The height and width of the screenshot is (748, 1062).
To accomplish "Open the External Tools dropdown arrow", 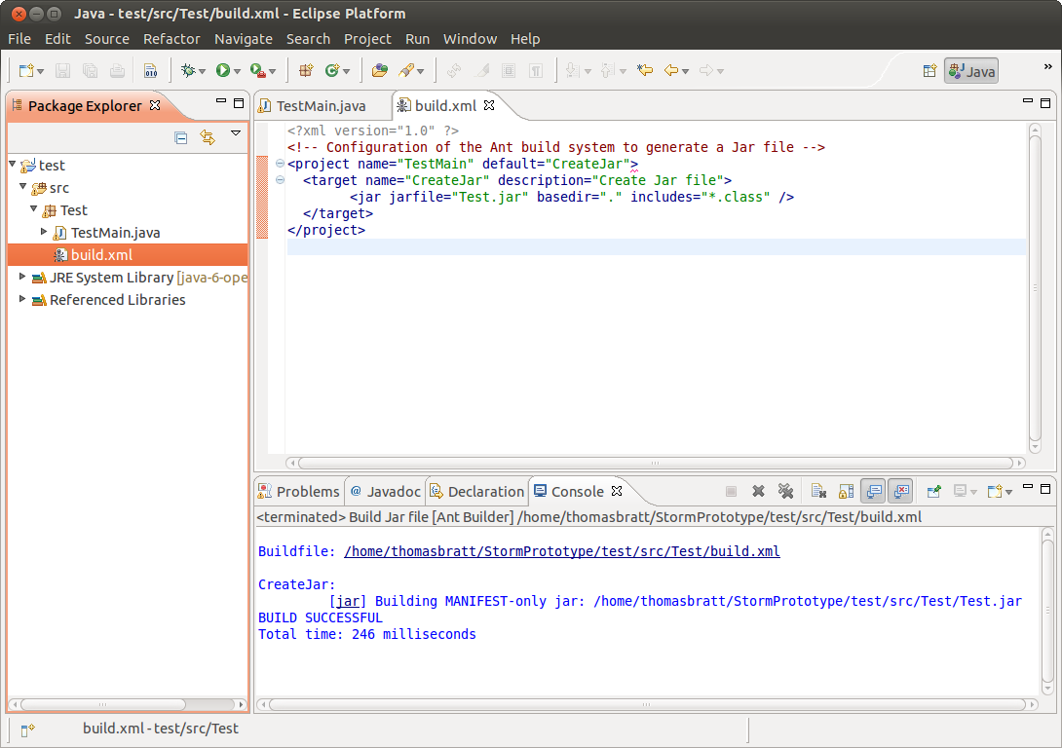I will pyautogui.click(x=272, y=71).
